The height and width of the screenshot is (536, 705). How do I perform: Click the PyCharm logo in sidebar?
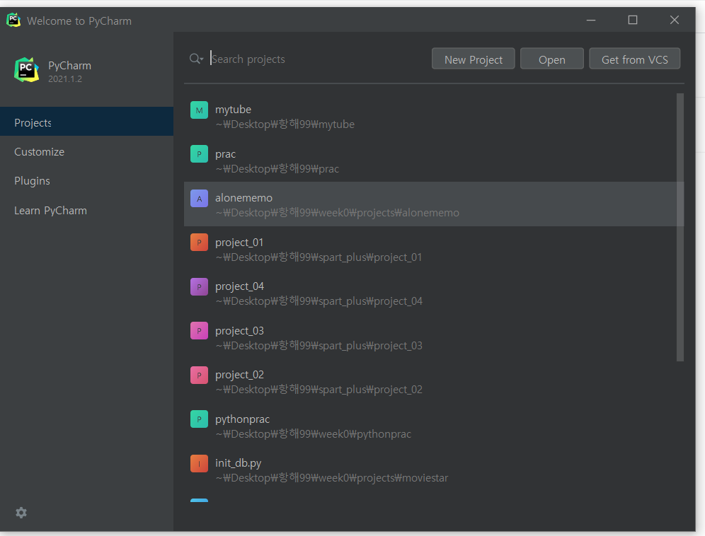pos(26,70)
